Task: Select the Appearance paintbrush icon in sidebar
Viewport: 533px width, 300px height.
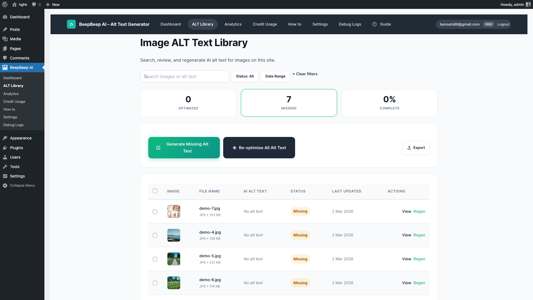Action: (5, 138)
